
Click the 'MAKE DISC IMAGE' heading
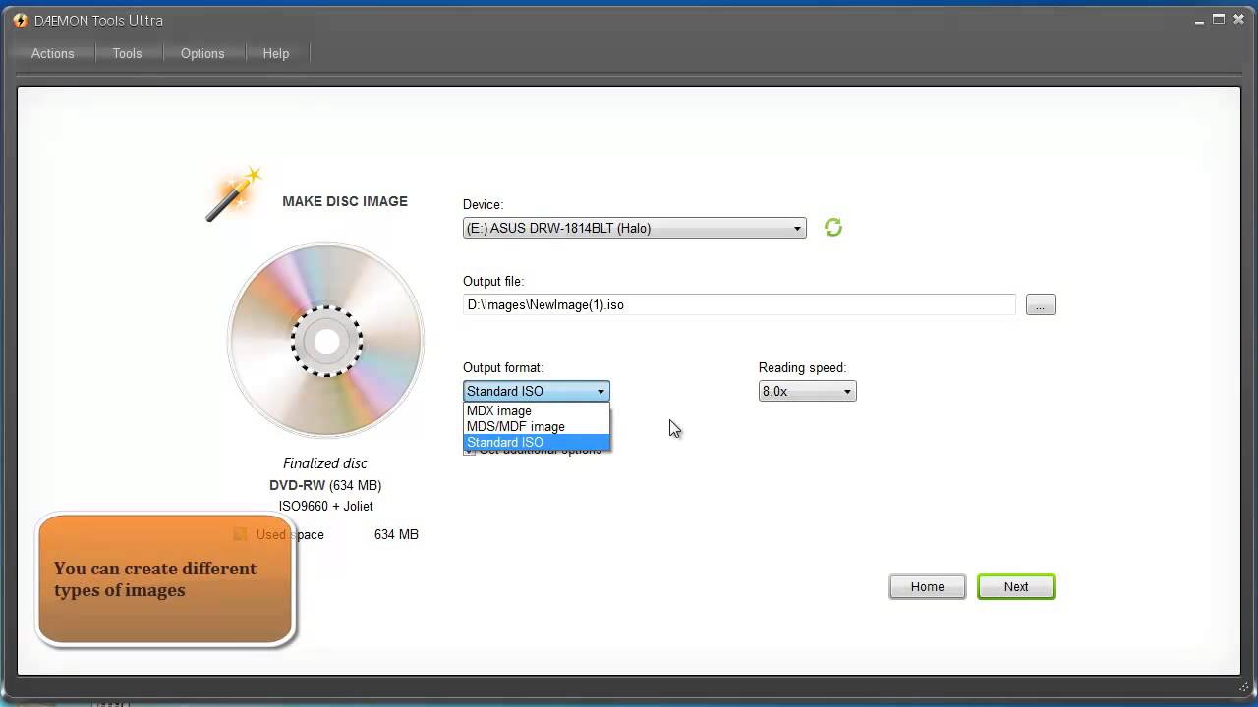point(345,201)
